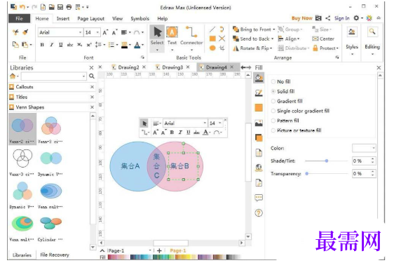Viewport: 394px width, 263px height.
Task: Increase font size with the large A
Action: pos(105,32)
